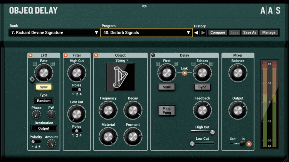
Task: Toggle the Link LED between First and Echoes
Action: (184, 73)
